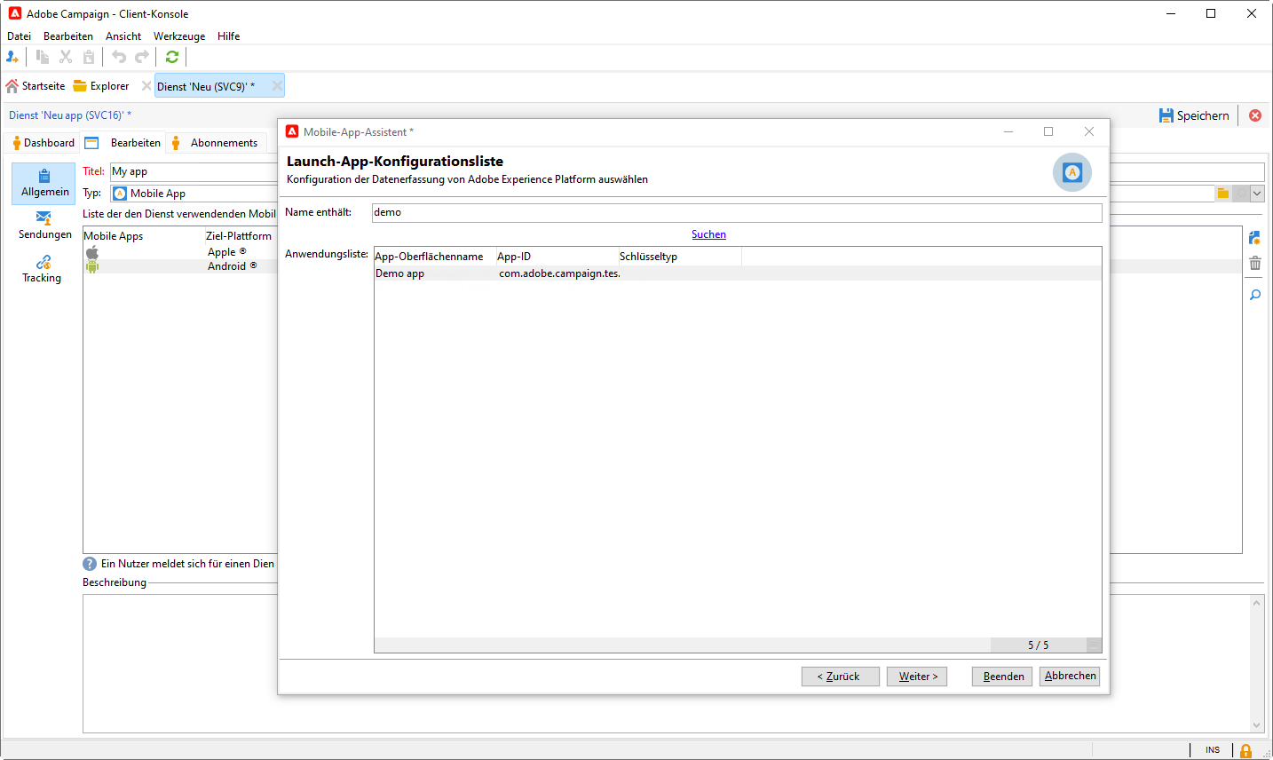This screenshot has width=1273, height=760.
Task: Open the Hilfe menu
Action: click(x=229, y=36)
